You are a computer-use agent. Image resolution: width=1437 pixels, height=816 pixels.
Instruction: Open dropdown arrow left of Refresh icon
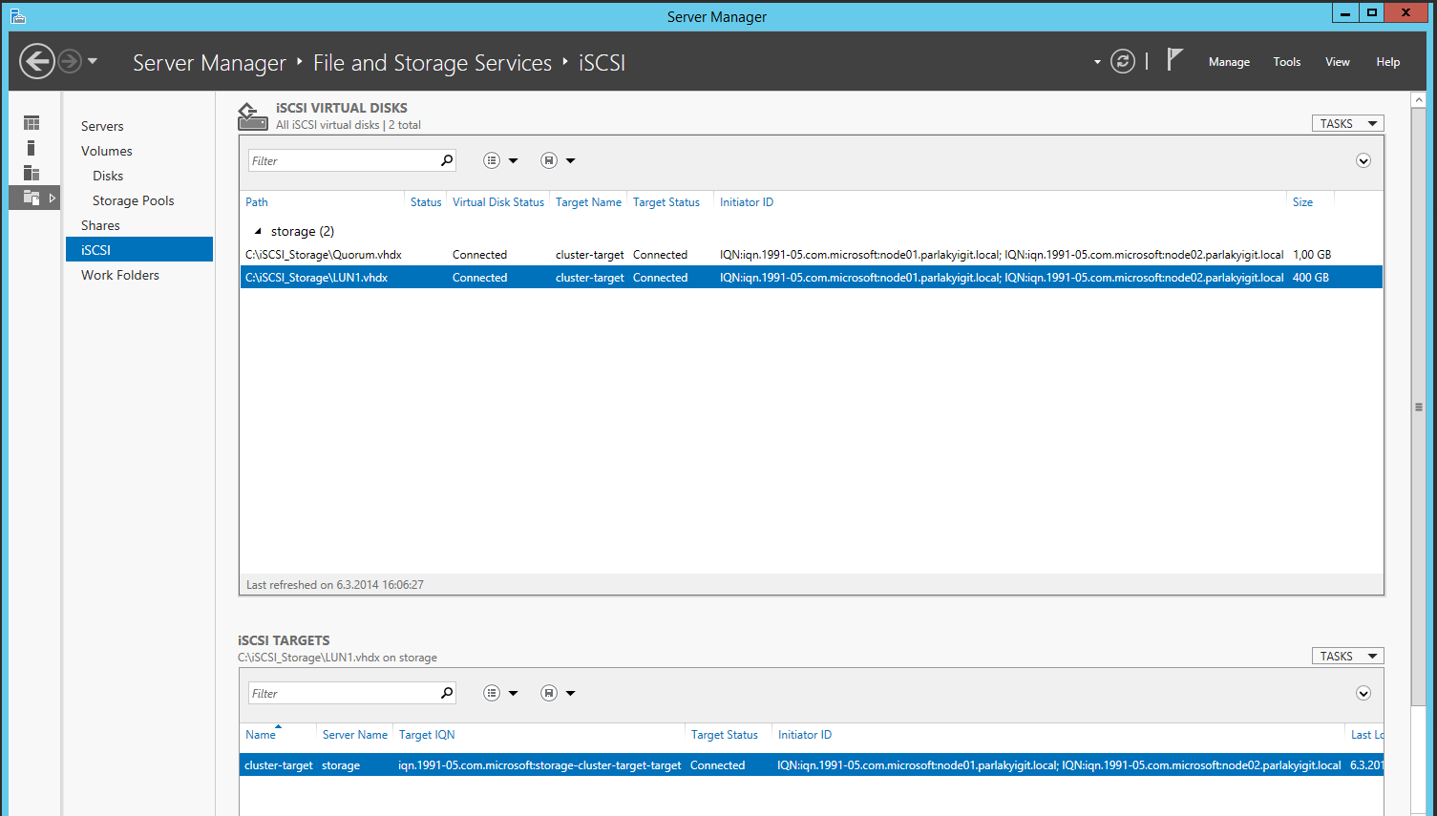tap(1097, 62)
